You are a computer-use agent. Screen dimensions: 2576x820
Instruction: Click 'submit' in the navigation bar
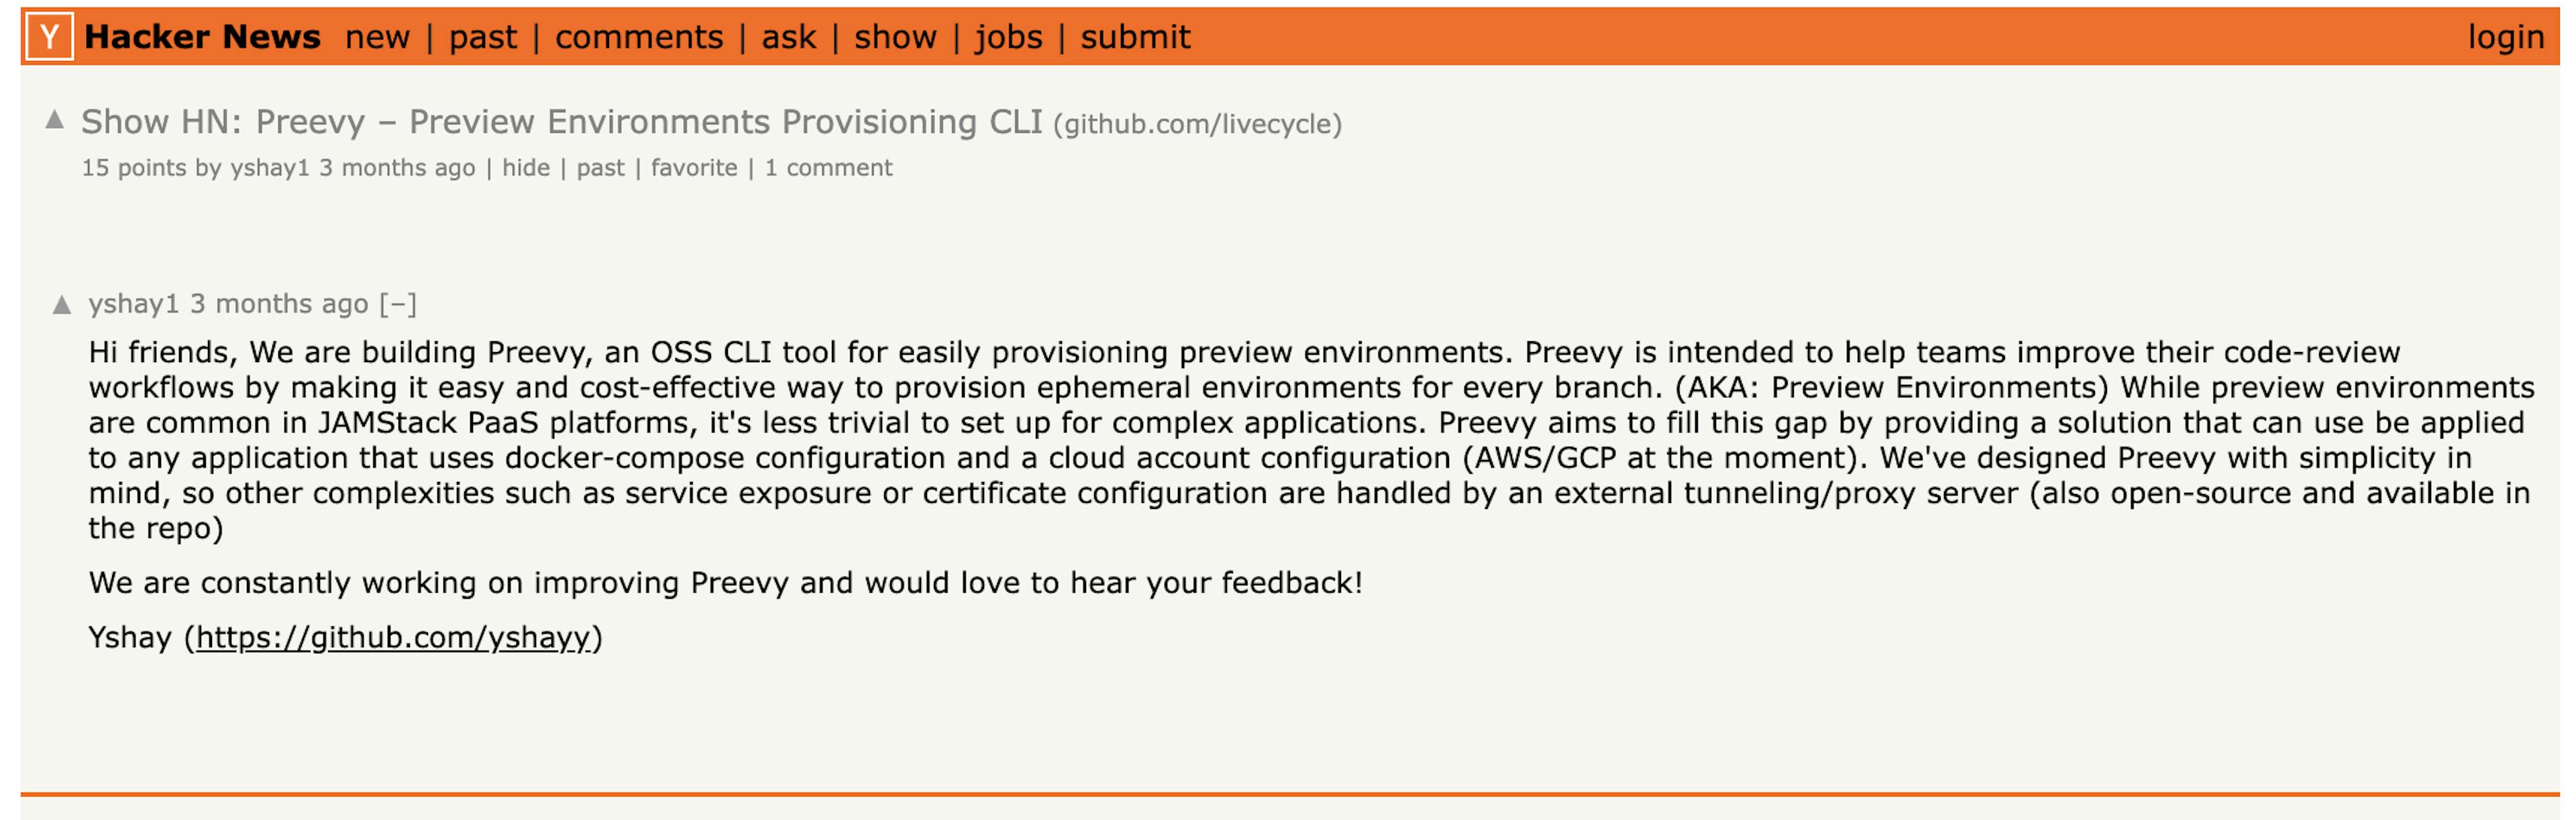1135,38
